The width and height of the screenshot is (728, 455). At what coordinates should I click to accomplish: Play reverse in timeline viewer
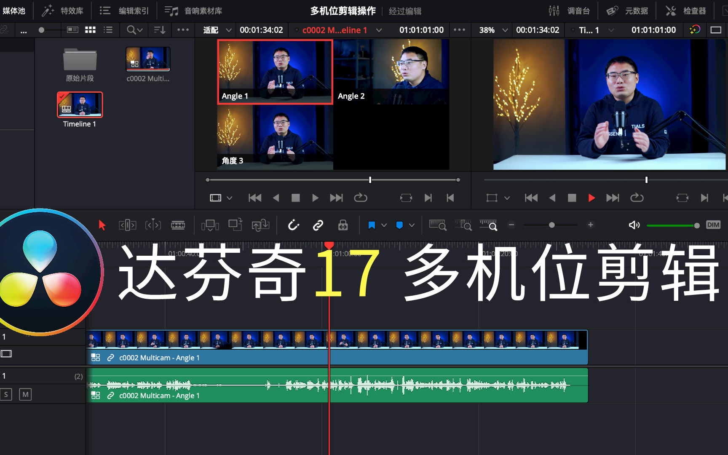[x=552, y=198]
